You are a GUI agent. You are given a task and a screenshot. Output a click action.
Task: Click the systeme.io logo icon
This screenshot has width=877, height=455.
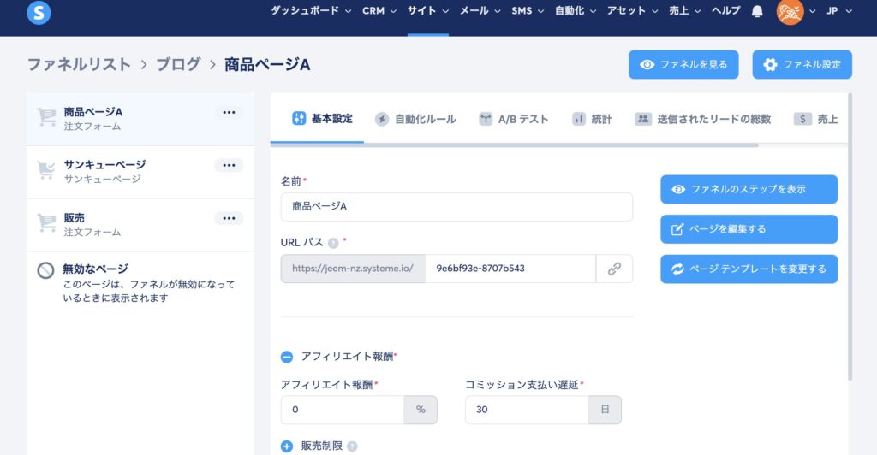pyautogui.click(x=39, y=12)
